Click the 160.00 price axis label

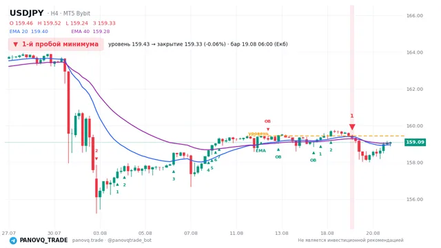tap(414, 125)
